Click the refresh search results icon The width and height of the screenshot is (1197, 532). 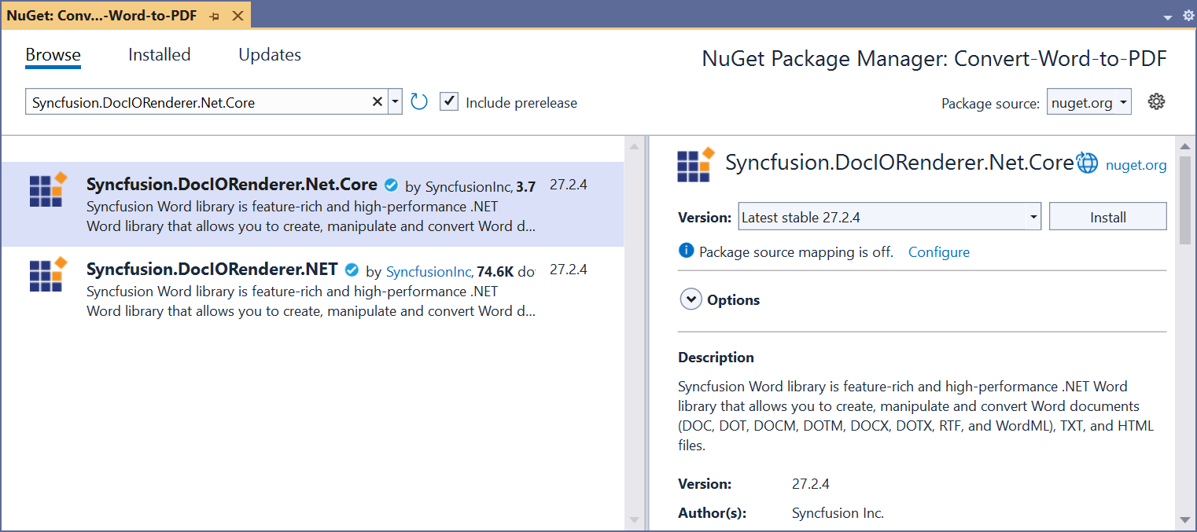pyautogui.click(x=418, y=101)
